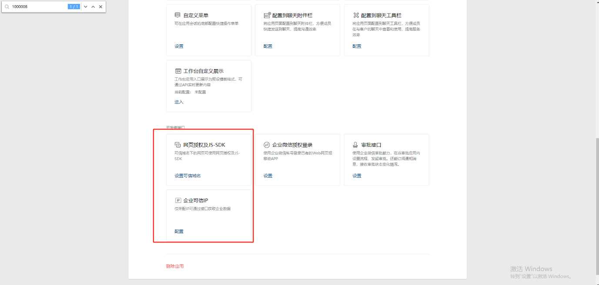Click the 配置到聊天工具栏 card icon
Image resolution: width=599 pixels, height=285 pixels.
coord(356,15)
